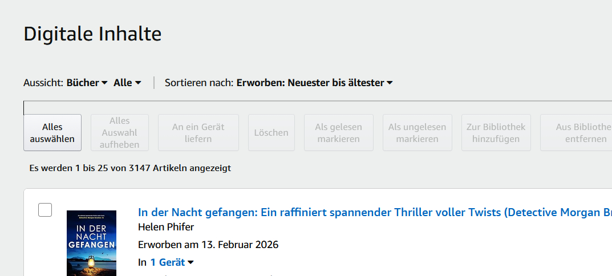Click the Digitale Inhalte page heading
This screenshot has width=612, height=276.
(x=92, y=34)
